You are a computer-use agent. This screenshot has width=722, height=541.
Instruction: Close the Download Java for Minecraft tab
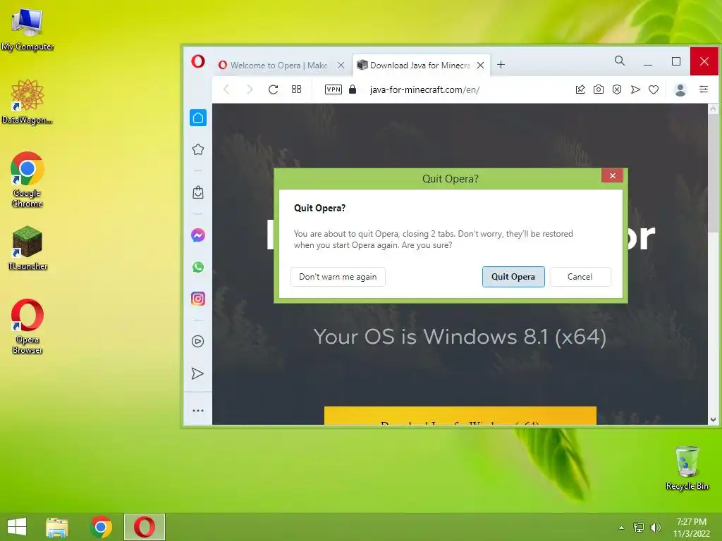coord(480,66)
